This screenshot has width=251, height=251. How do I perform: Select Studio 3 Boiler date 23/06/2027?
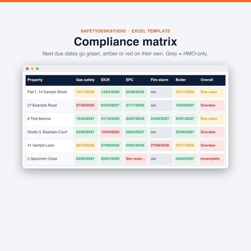click(186, 132)
